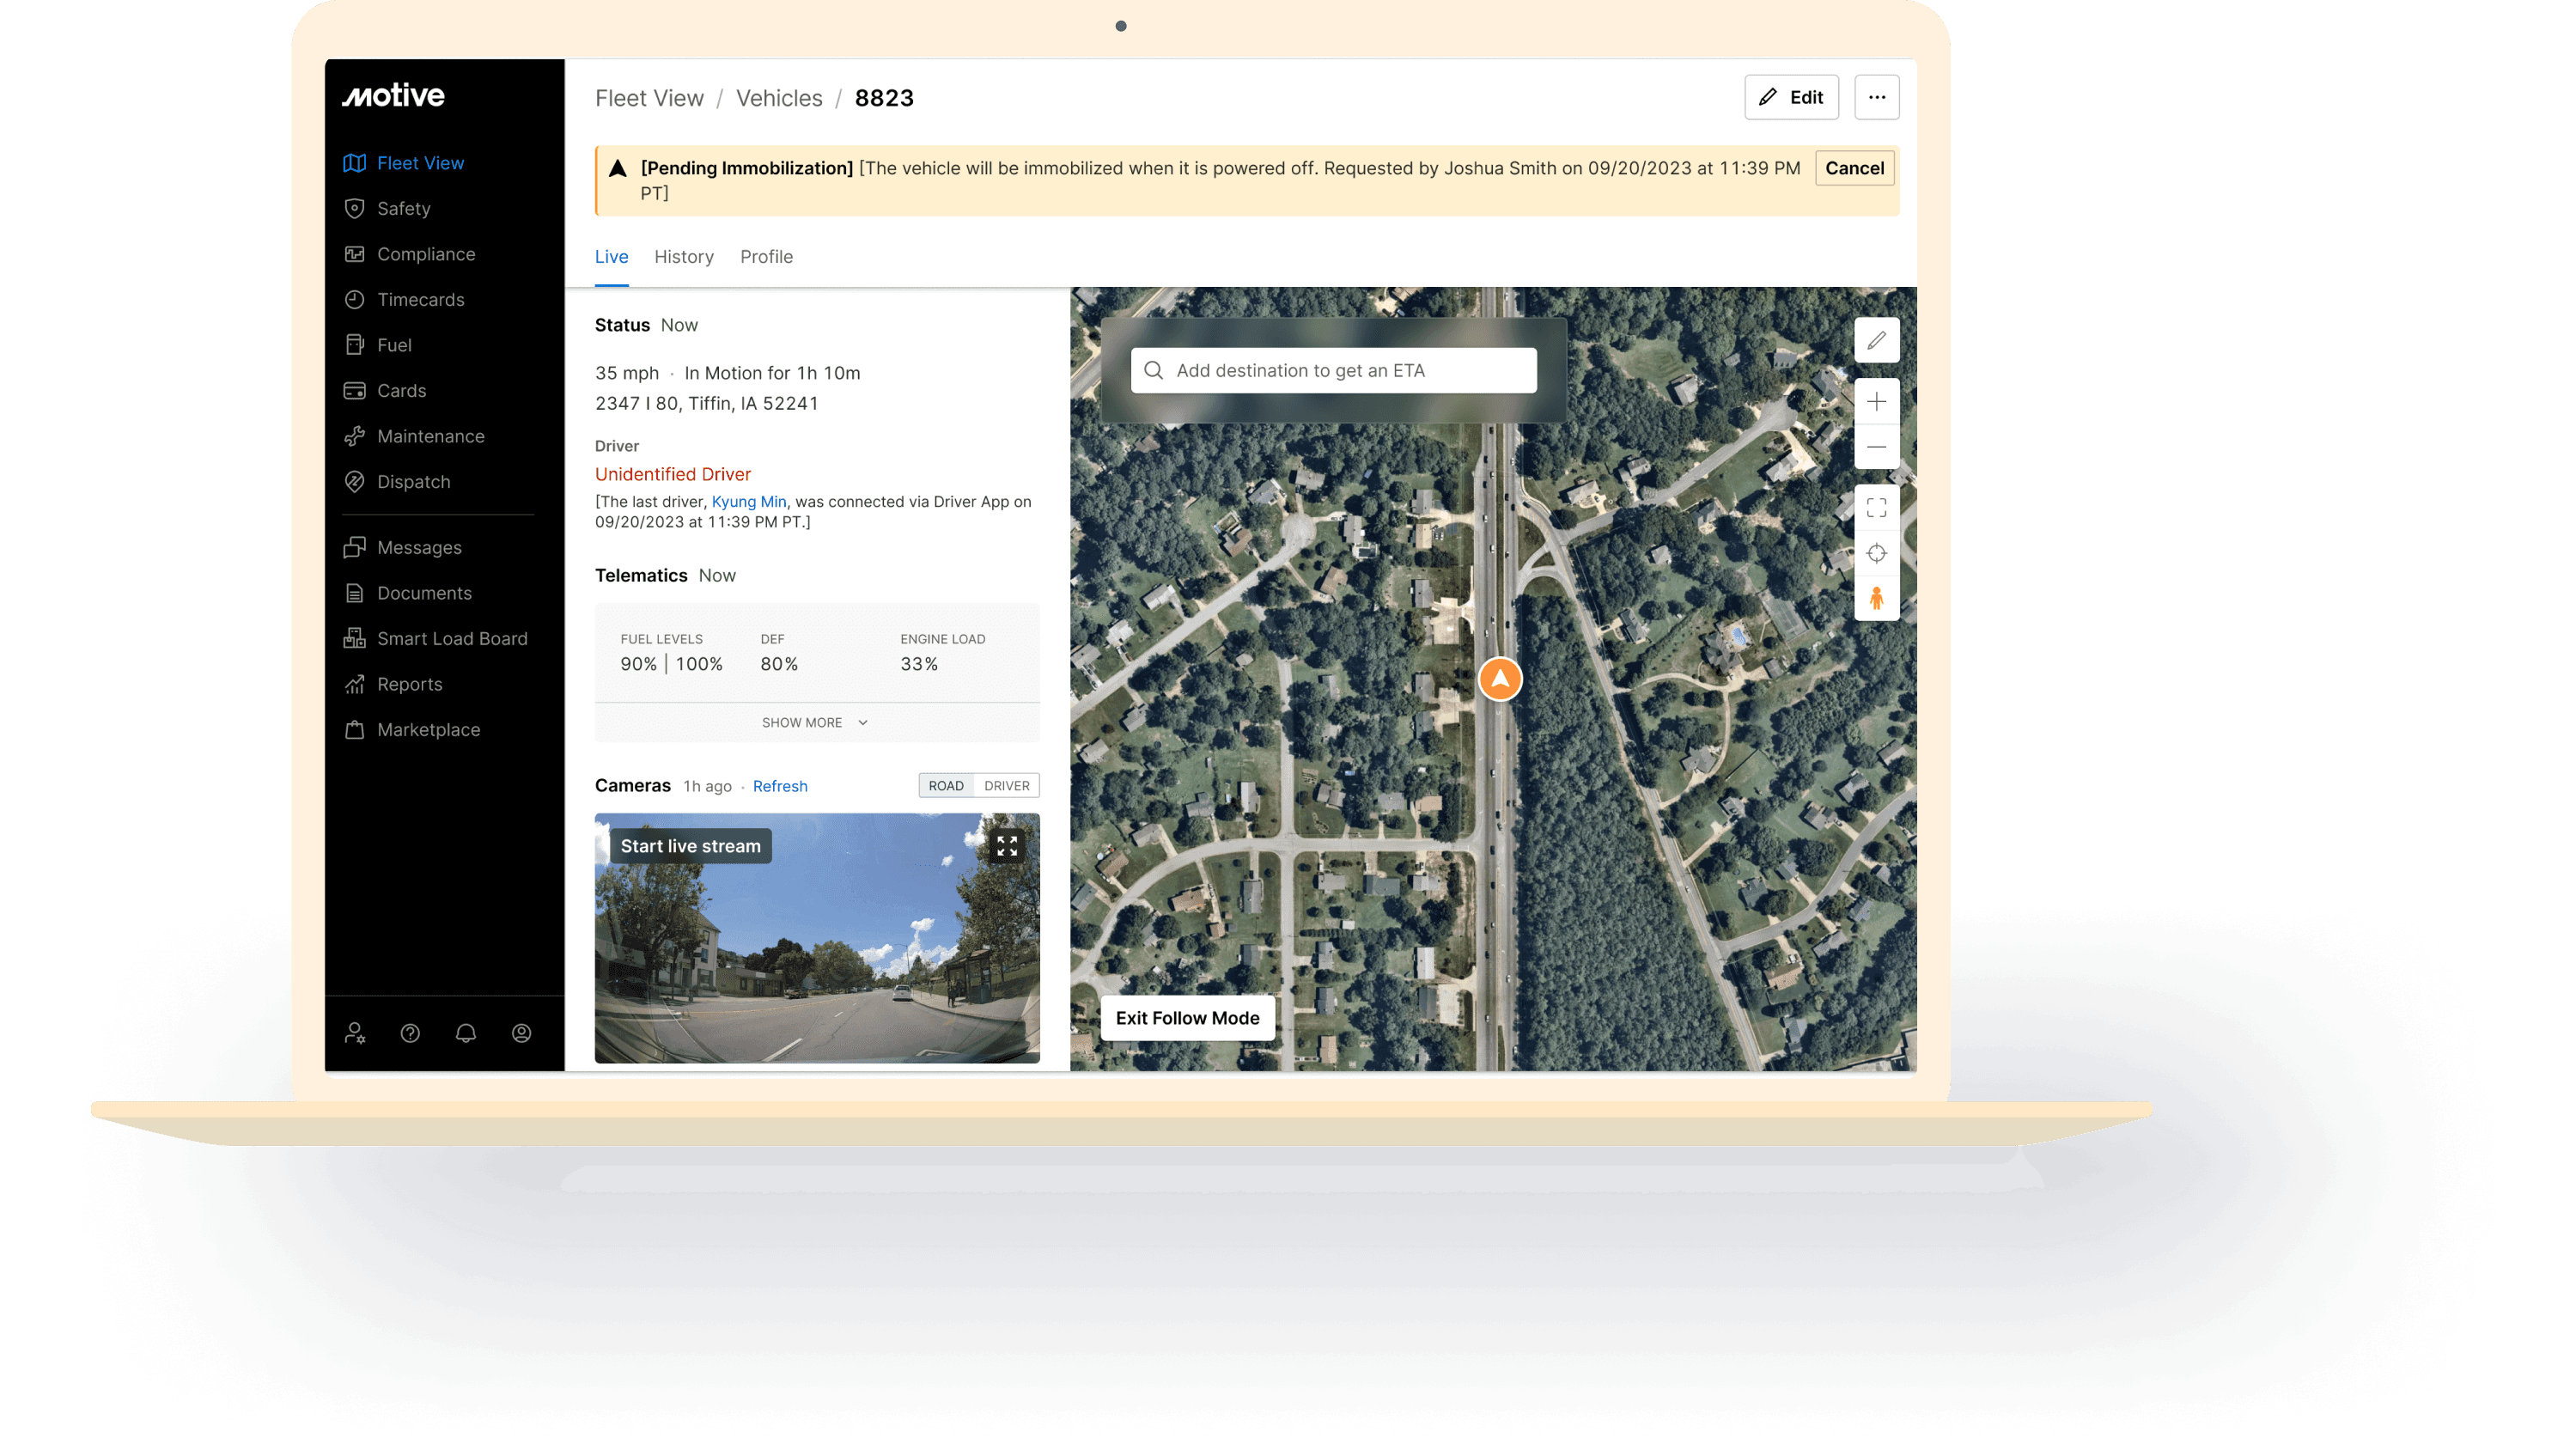
Task: Click the pencil draw icon on map
Action: click(1876, 341)
